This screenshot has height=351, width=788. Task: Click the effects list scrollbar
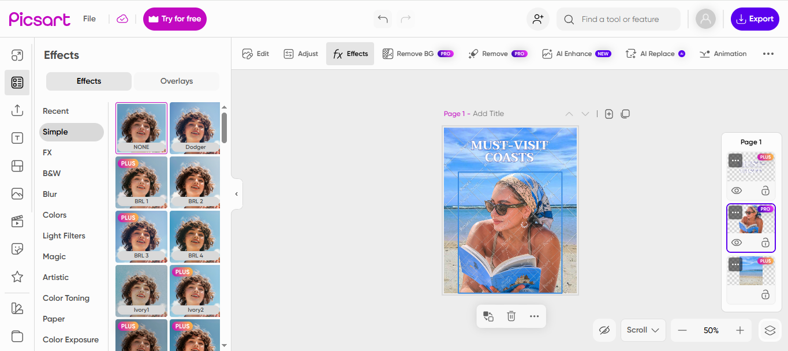point(224,128)
